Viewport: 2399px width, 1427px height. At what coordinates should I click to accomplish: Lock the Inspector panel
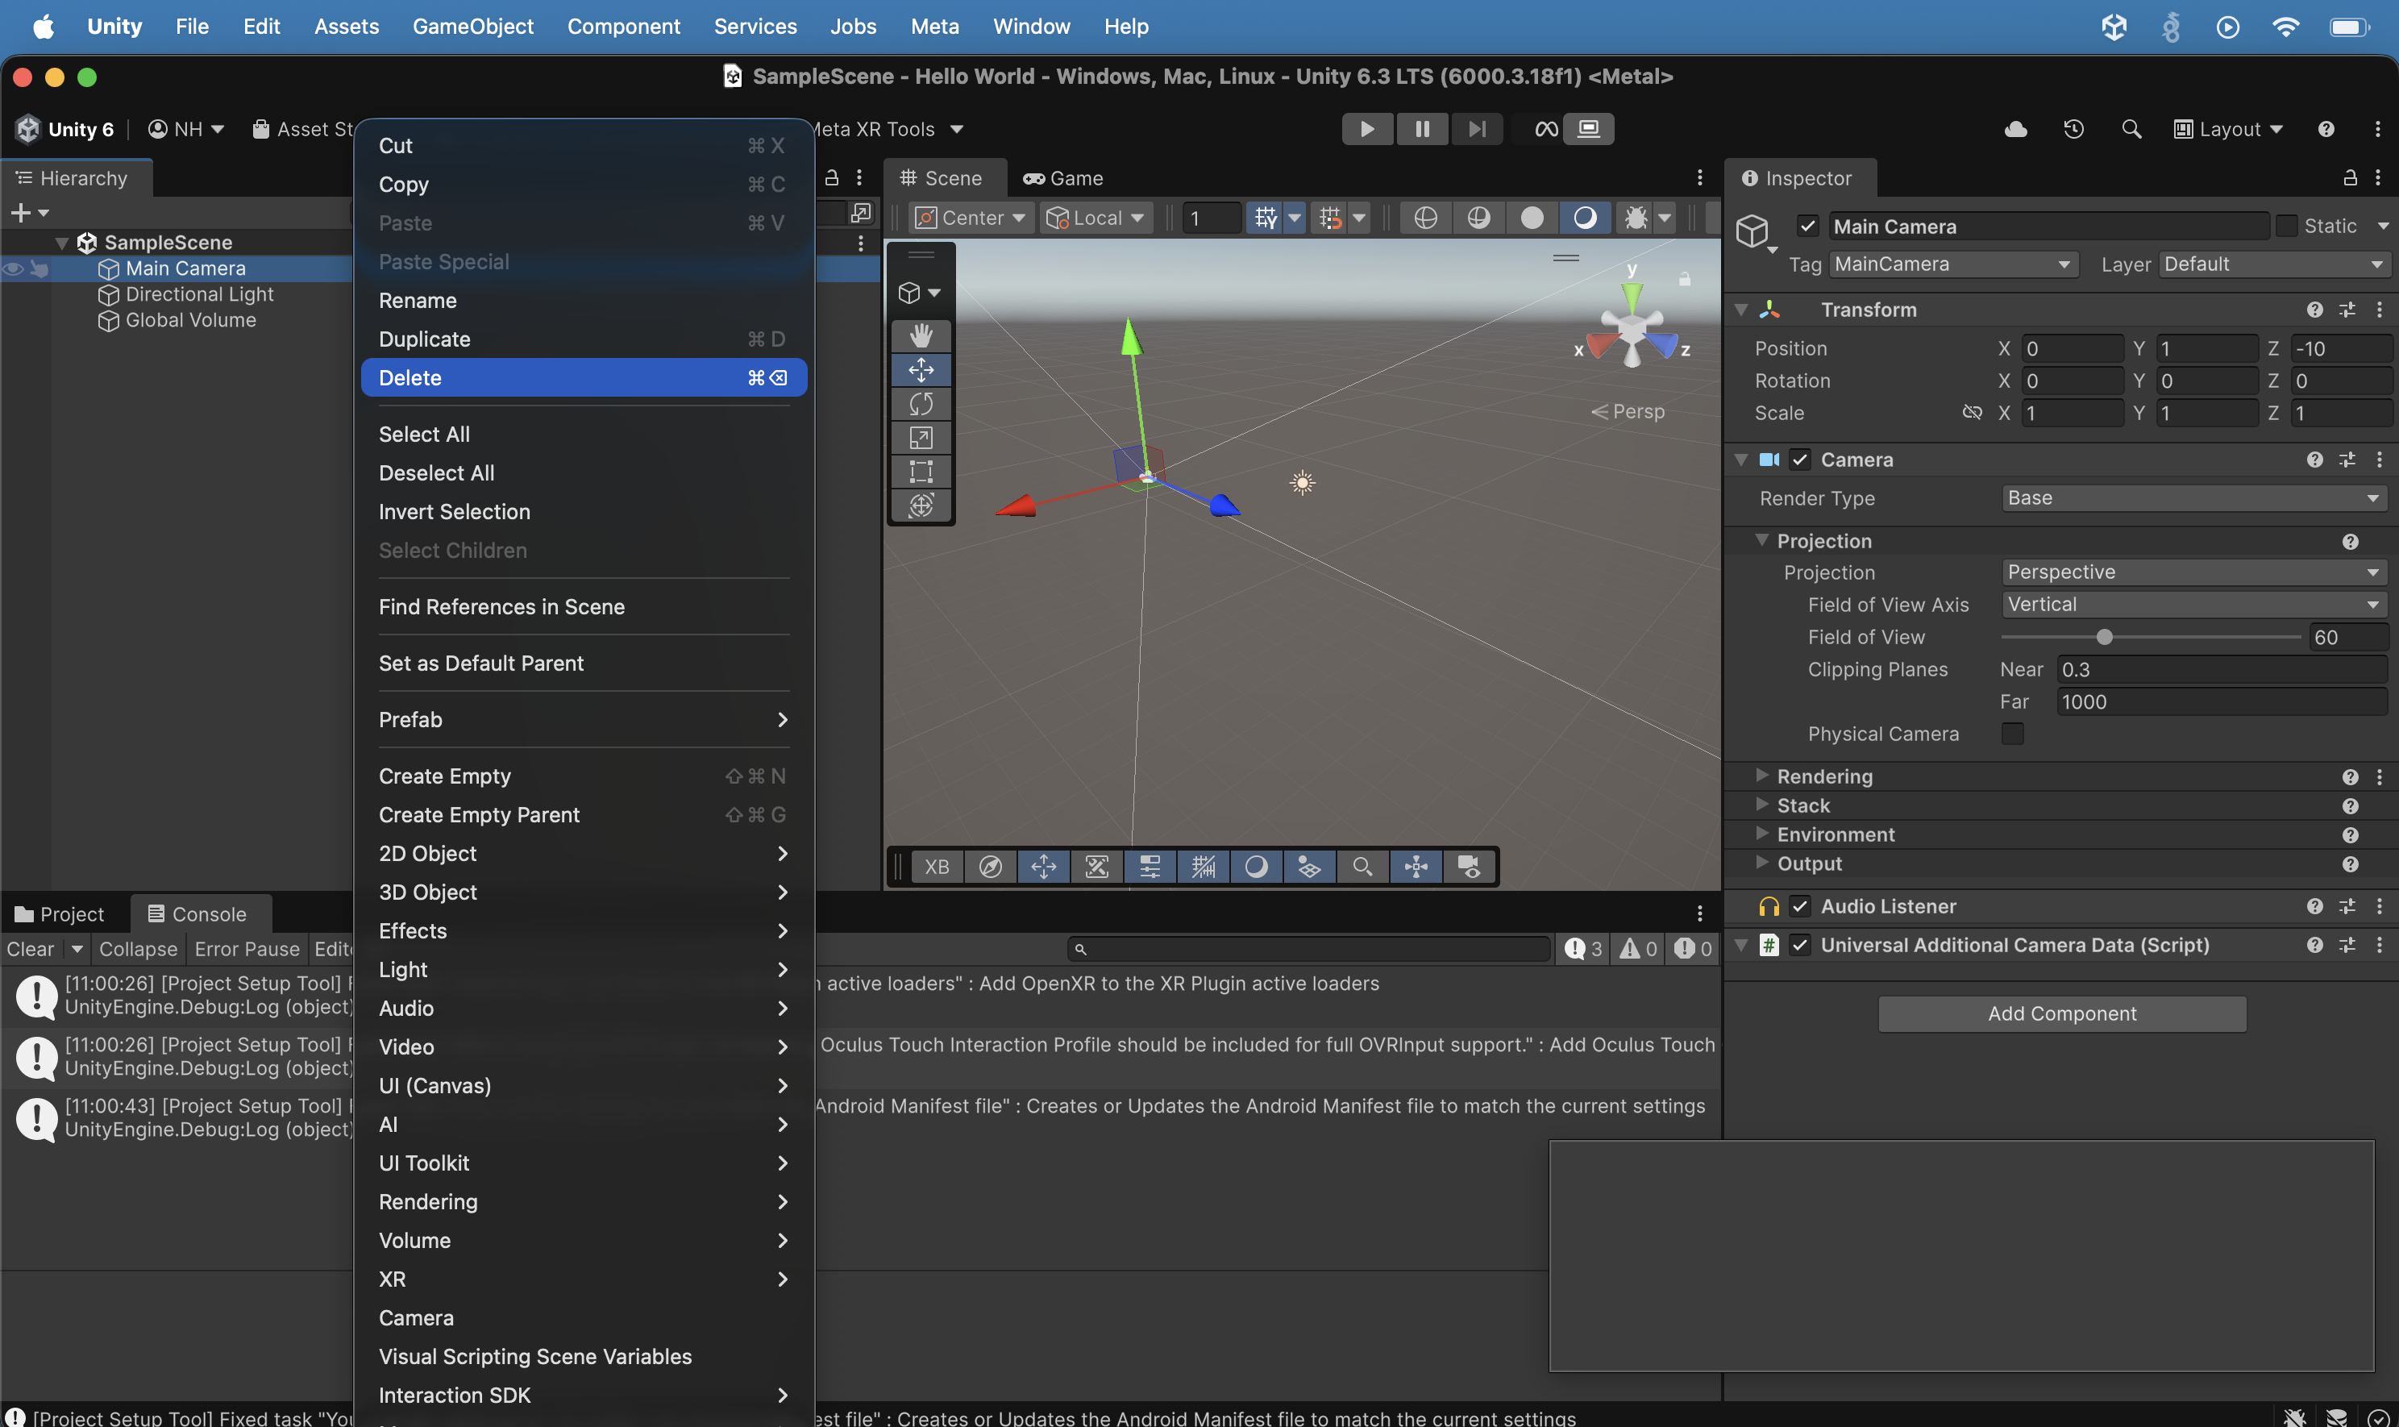point(2350,178)
